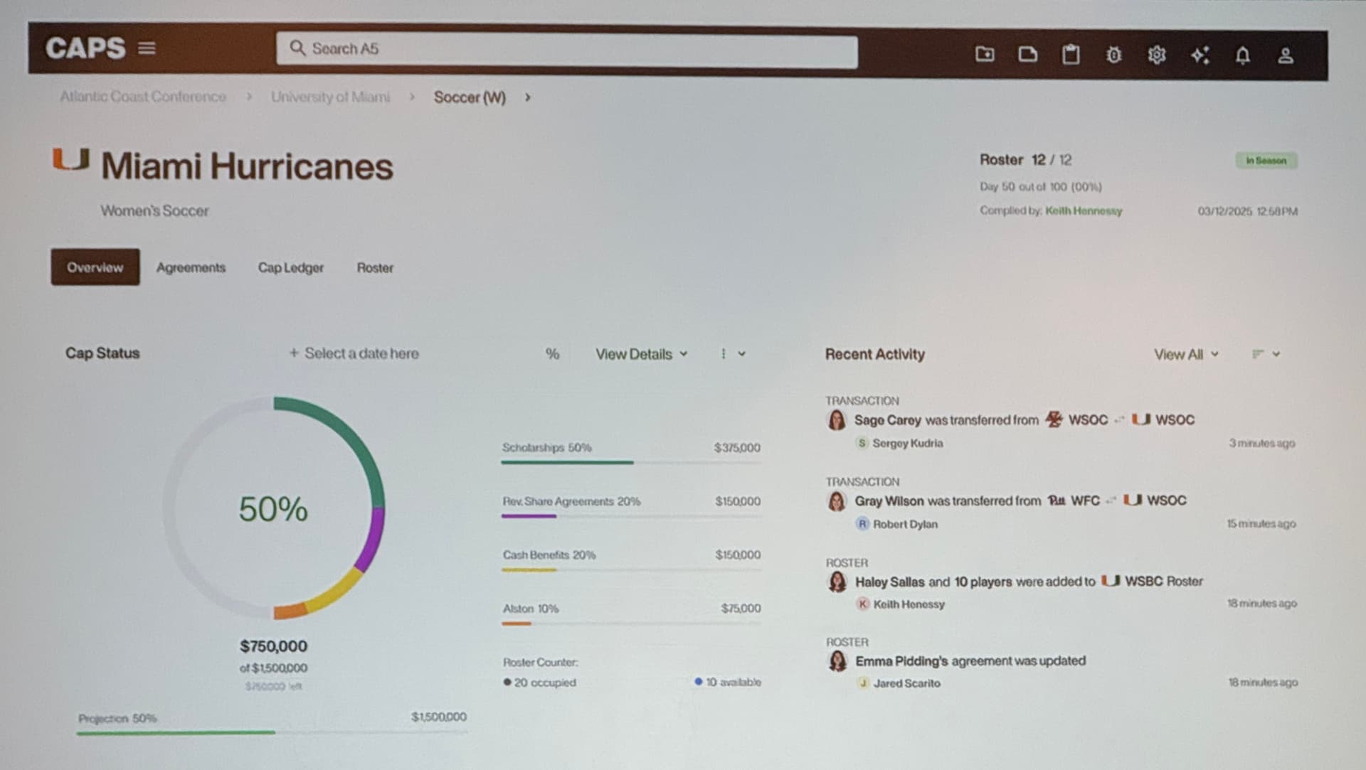Open Recent Activity View All dropdown
This screenshot has height=770, width=1366.
pyautogui.click(x=1185, y=354)
